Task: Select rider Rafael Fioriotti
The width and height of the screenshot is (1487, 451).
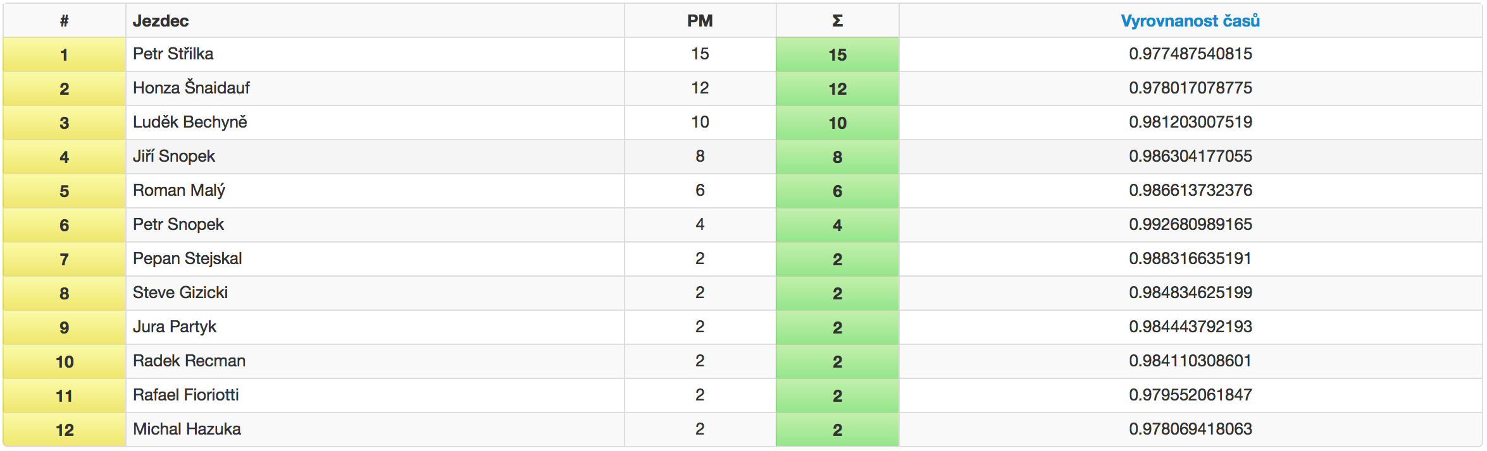Action: click(x=186, y=395)
